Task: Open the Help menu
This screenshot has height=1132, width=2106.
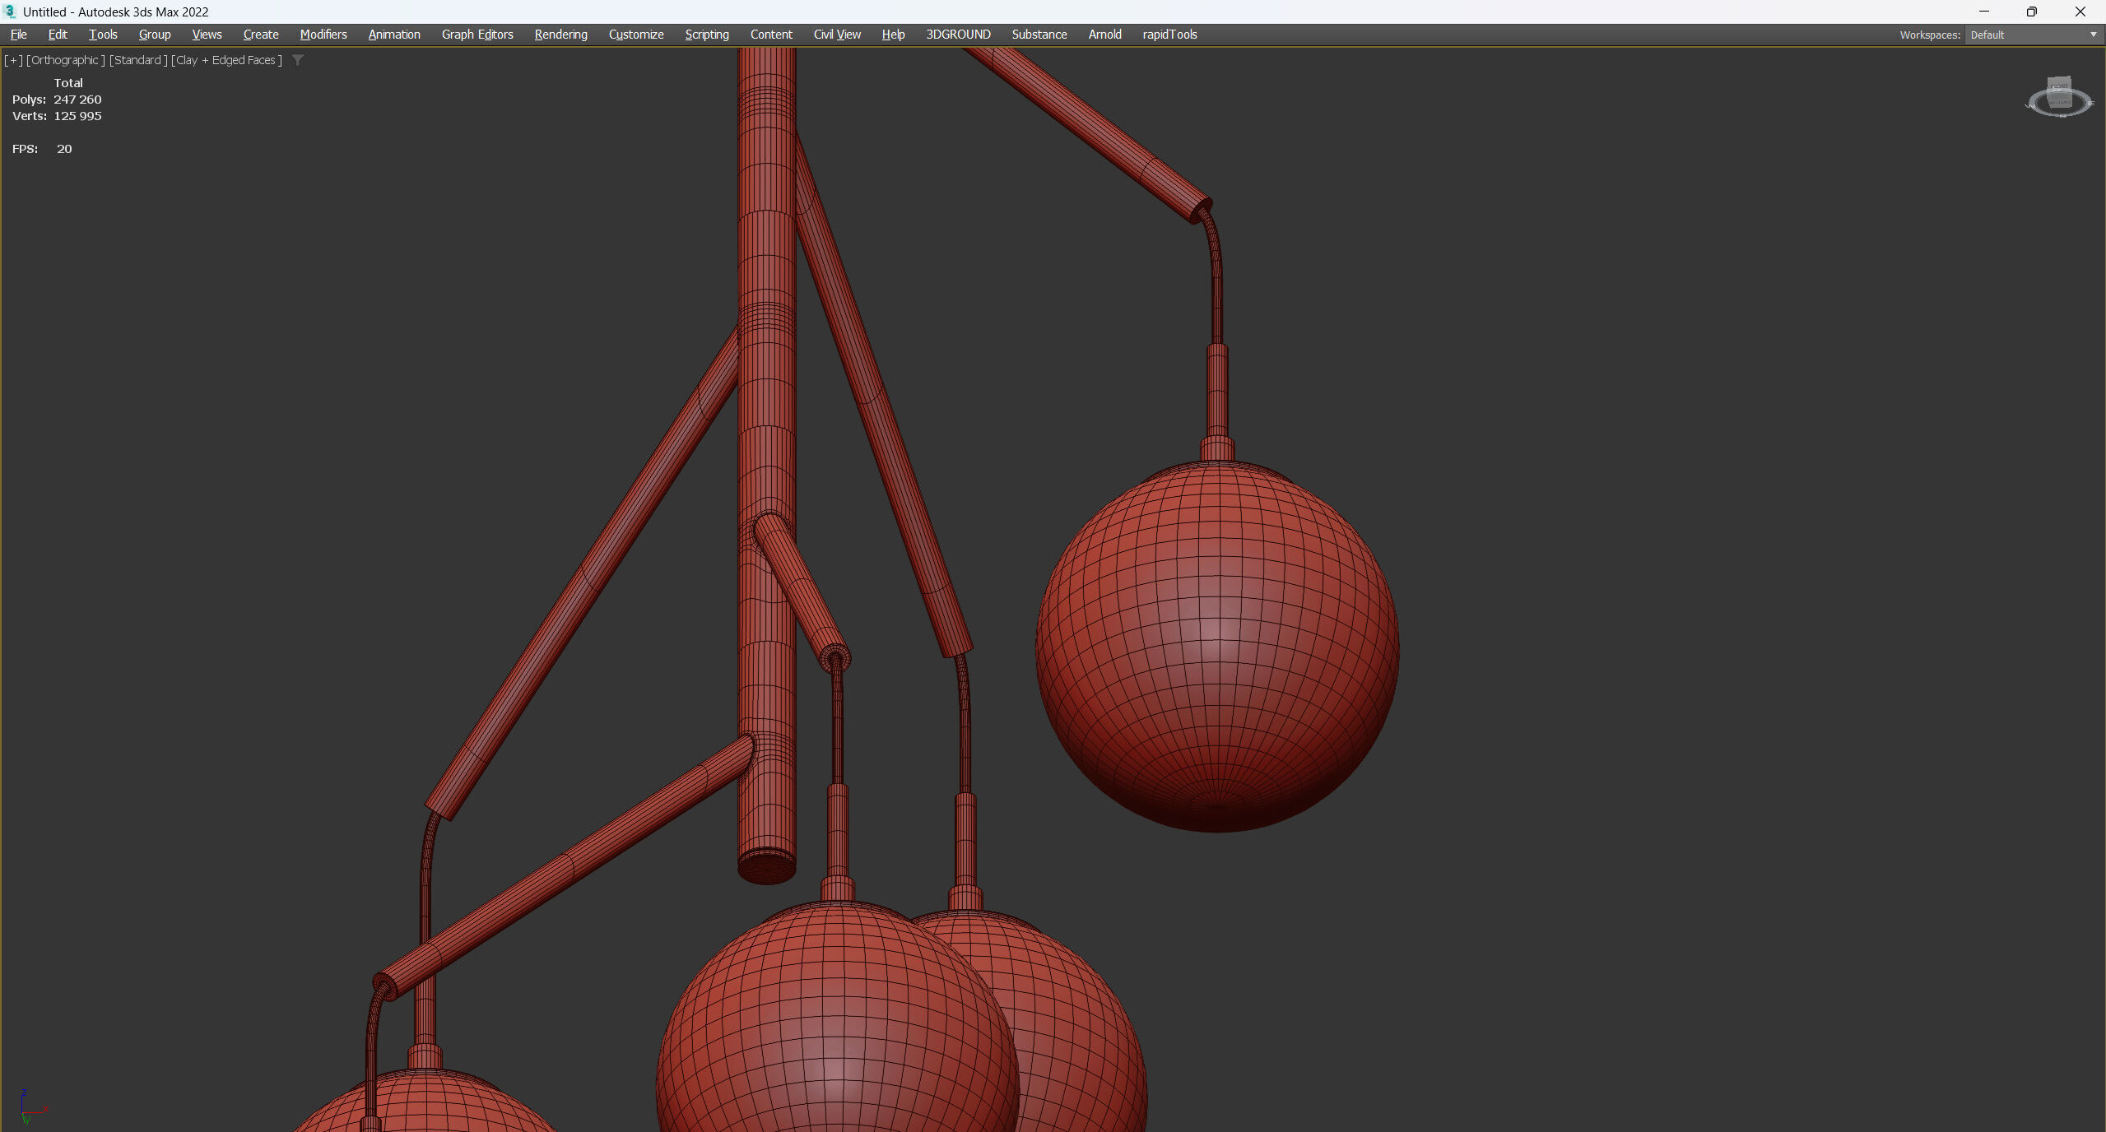Action: point(893,35)
